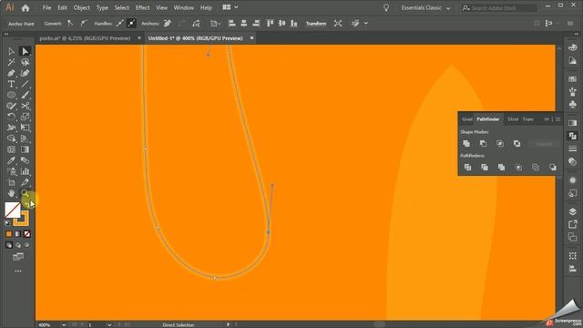The height and width of the screenshot is (328, 583).
Task: Open the artboard navigation dropdown
Action: pos(109,325)
